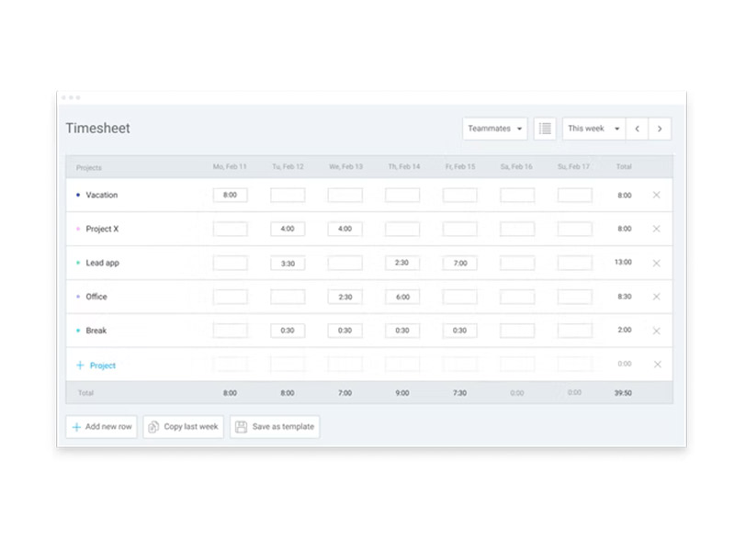Select the Break project name

click(x=96, y=331)
